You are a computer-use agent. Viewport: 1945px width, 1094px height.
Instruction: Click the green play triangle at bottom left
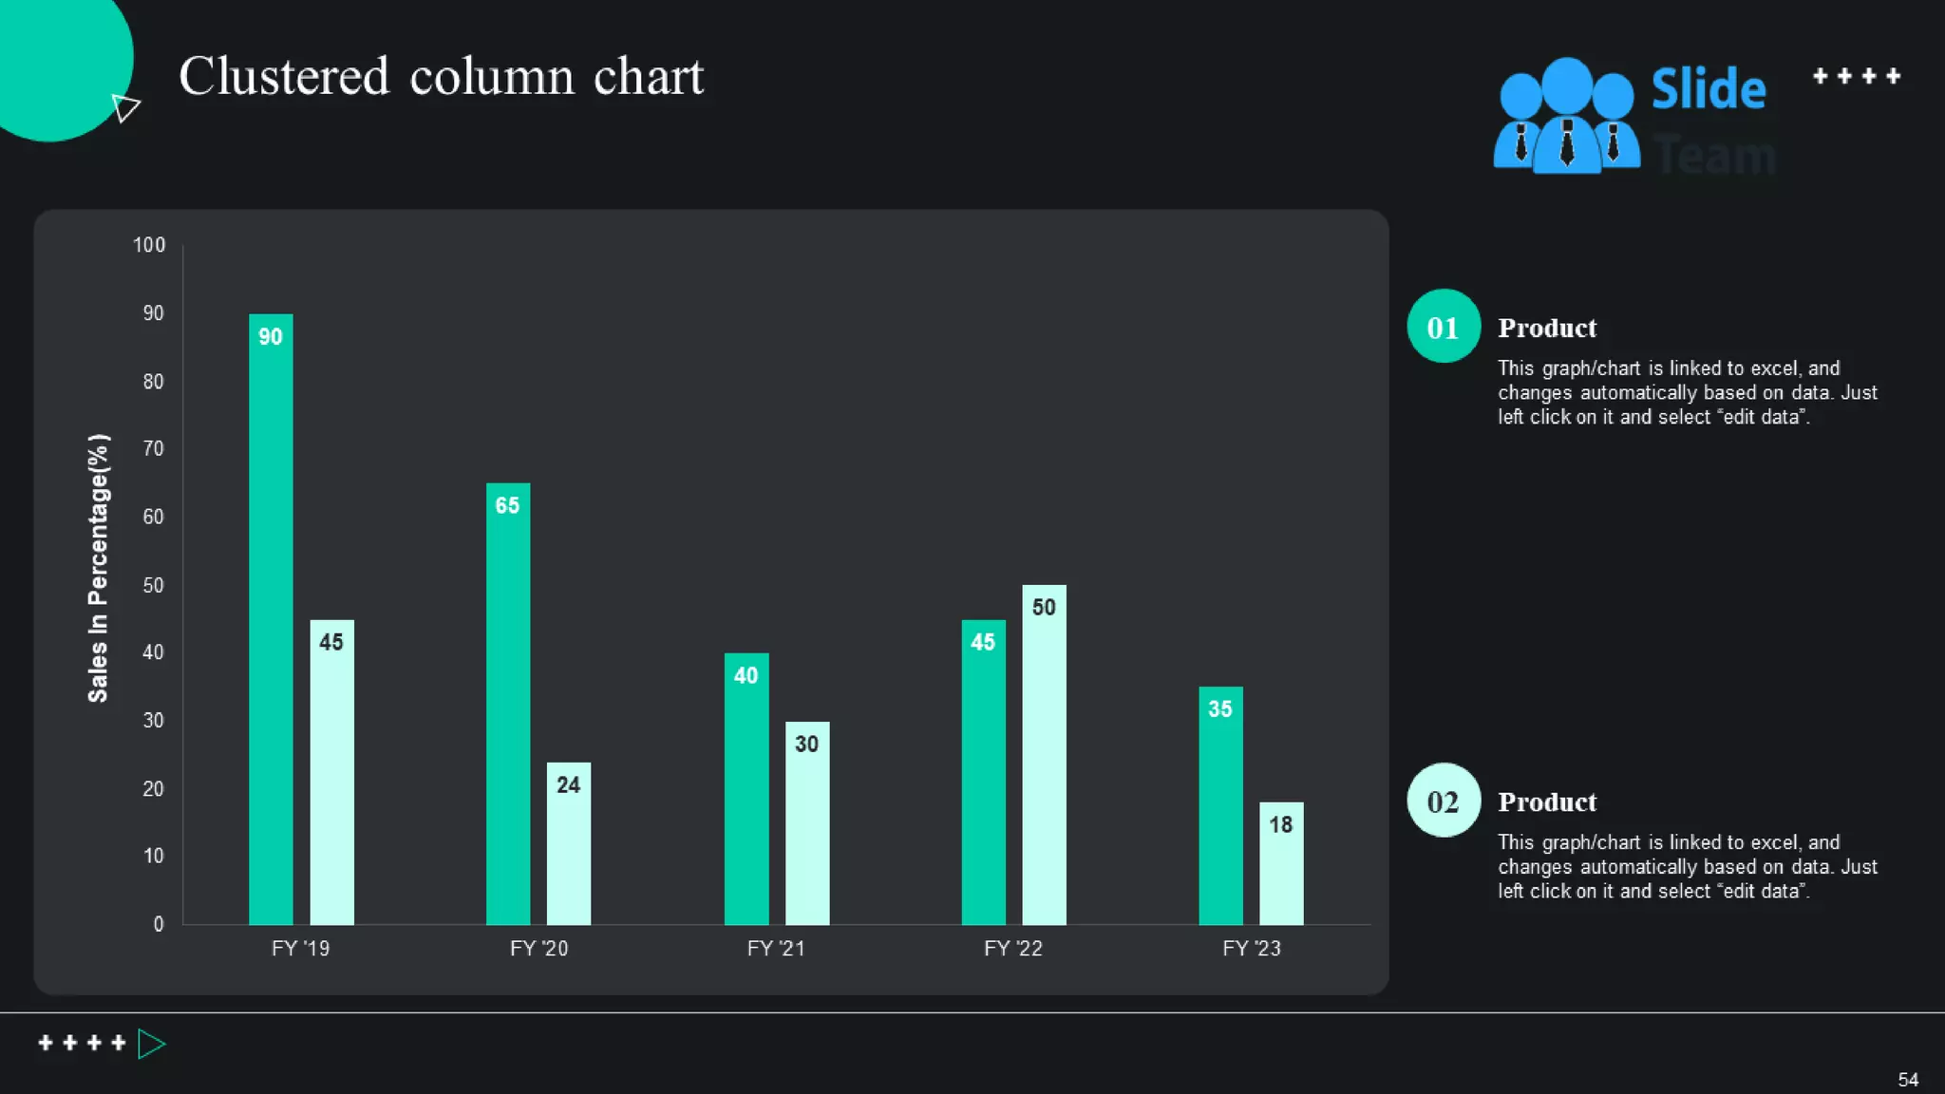(150, 1044)
